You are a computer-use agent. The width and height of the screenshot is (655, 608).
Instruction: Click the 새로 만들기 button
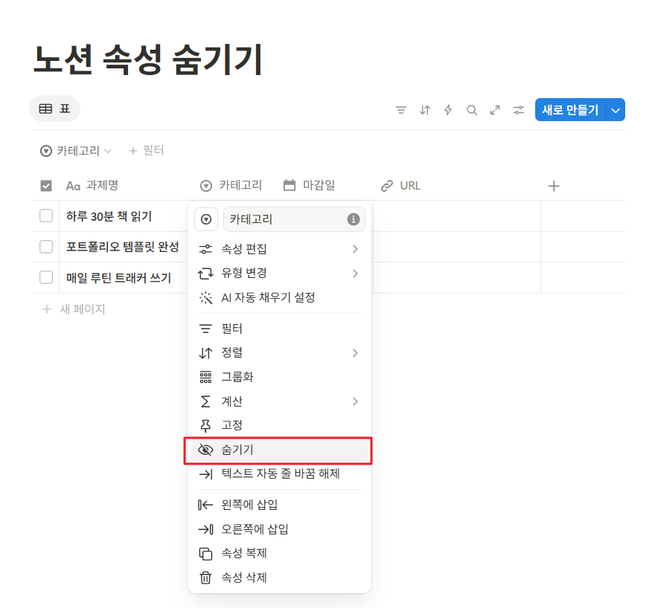(572, 109)
